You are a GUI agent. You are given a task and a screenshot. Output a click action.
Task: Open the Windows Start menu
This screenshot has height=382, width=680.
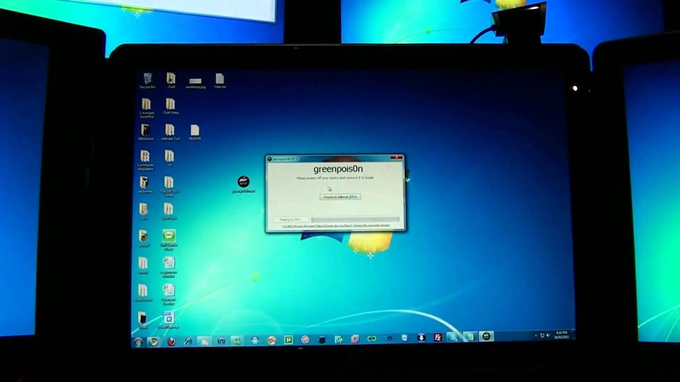click(139, 342)
